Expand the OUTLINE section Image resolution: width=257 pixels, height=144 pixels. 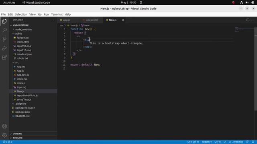(x=17, y=134)
